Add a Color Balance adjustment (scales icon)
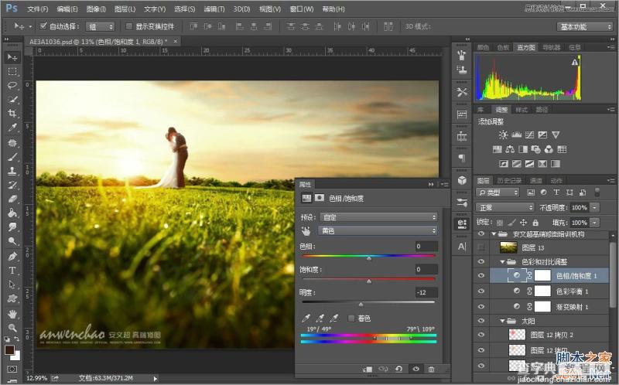This screenshot has width=619, height=385. pyautogui.click(x=510, y=149)
